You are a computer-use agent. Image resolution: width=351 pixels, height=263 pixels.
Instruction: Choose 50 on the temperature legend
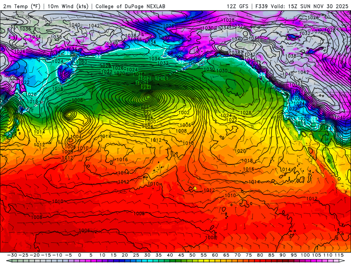point(192,255)
